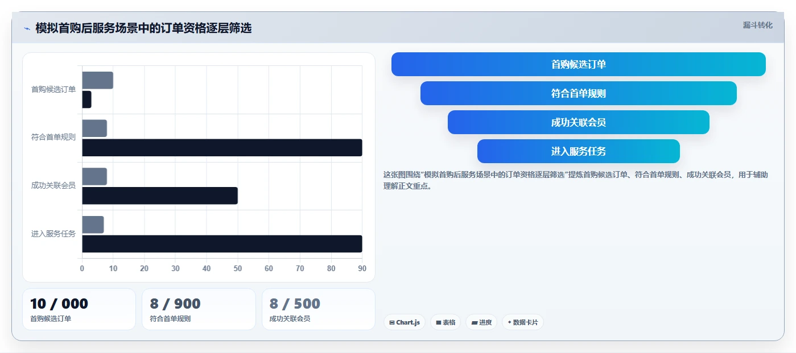This screenshot has width=796, height=353.
Task: Click the 首购候选订单 chart axis label
Action: pyautogui.click(x=53, y=89)
